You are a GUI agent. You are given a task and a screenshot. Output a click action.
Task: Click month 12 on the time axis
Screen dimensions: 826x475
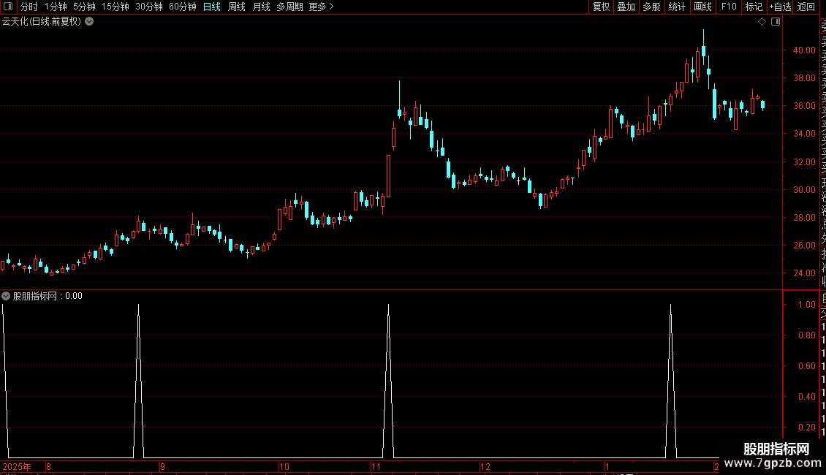tap(485, 466)
